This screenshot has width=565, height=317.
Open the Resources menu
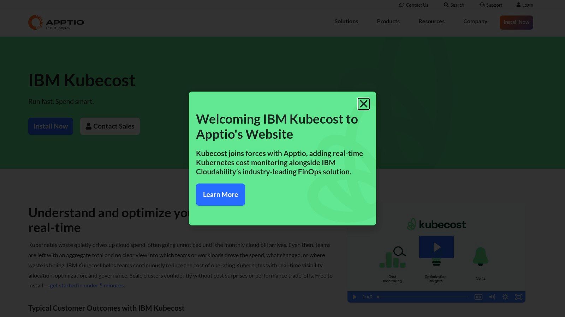431,21
